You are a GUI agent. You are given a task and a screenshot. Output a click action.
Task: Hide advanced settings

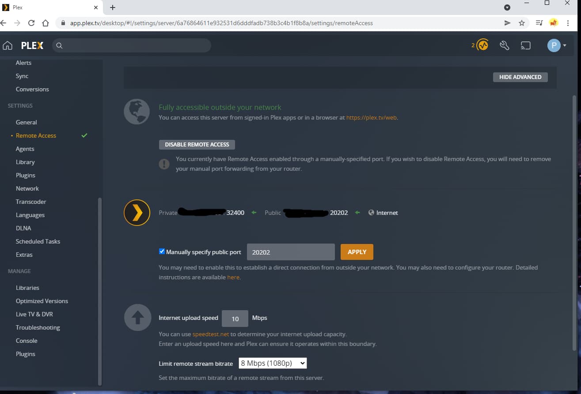point(520,77)
